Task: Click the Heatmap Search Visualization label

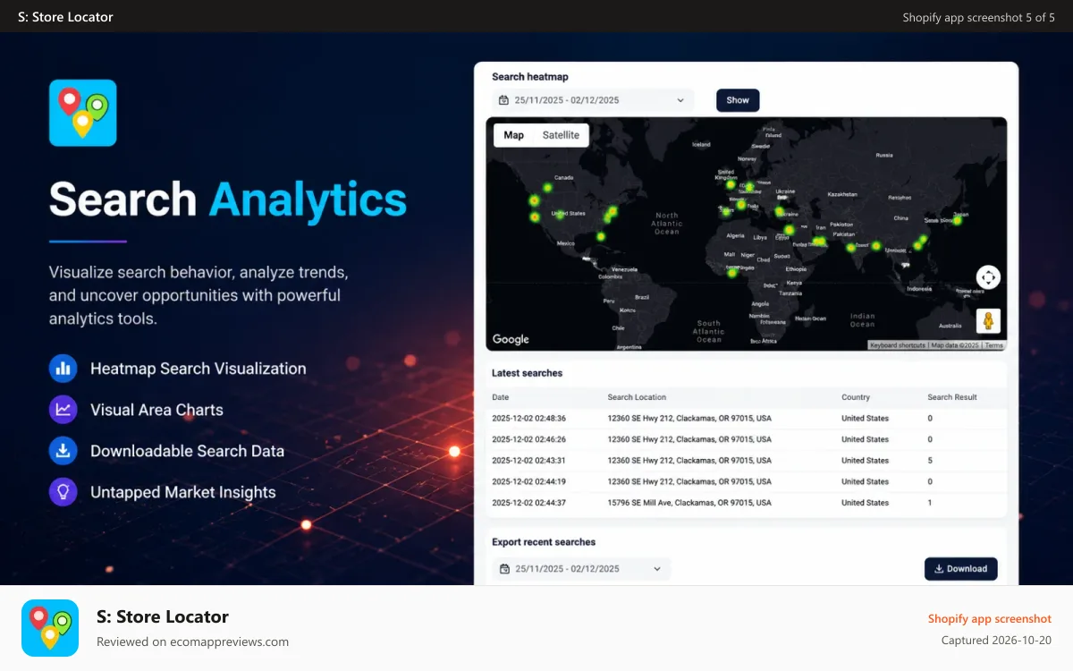Action: point(199,369)
